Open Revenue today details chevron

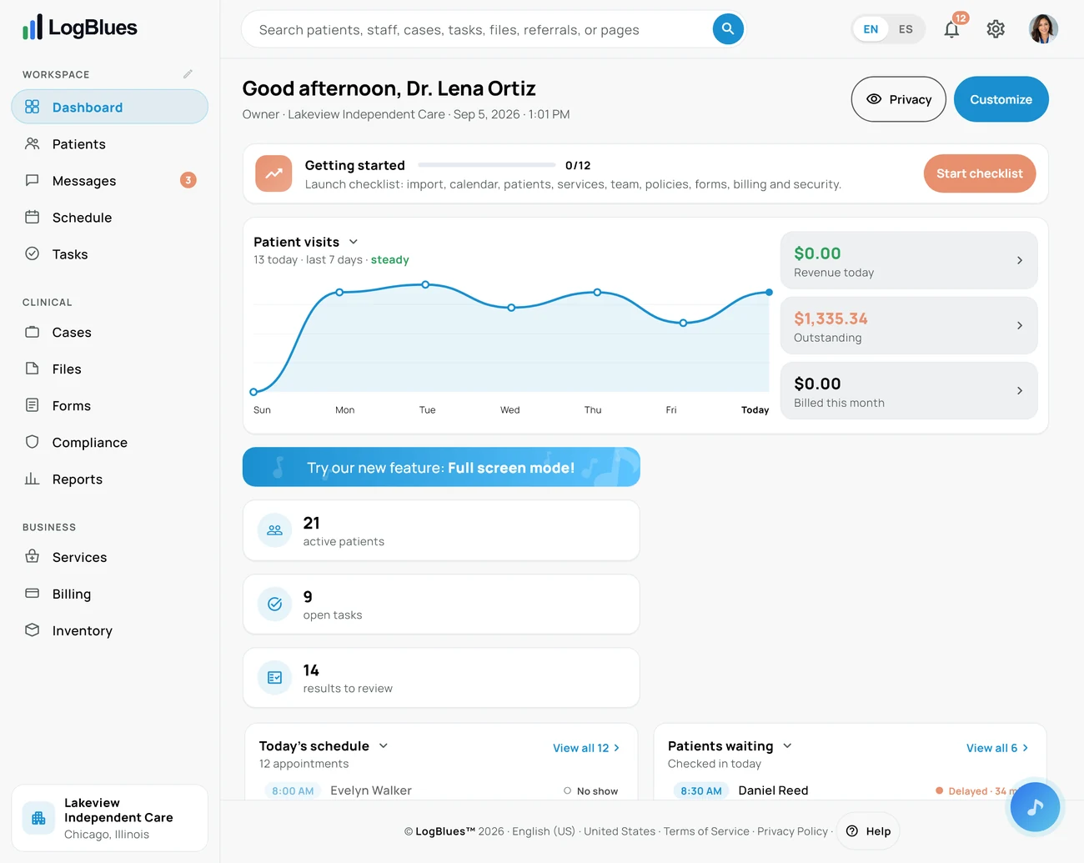[x=1020, y=260]
